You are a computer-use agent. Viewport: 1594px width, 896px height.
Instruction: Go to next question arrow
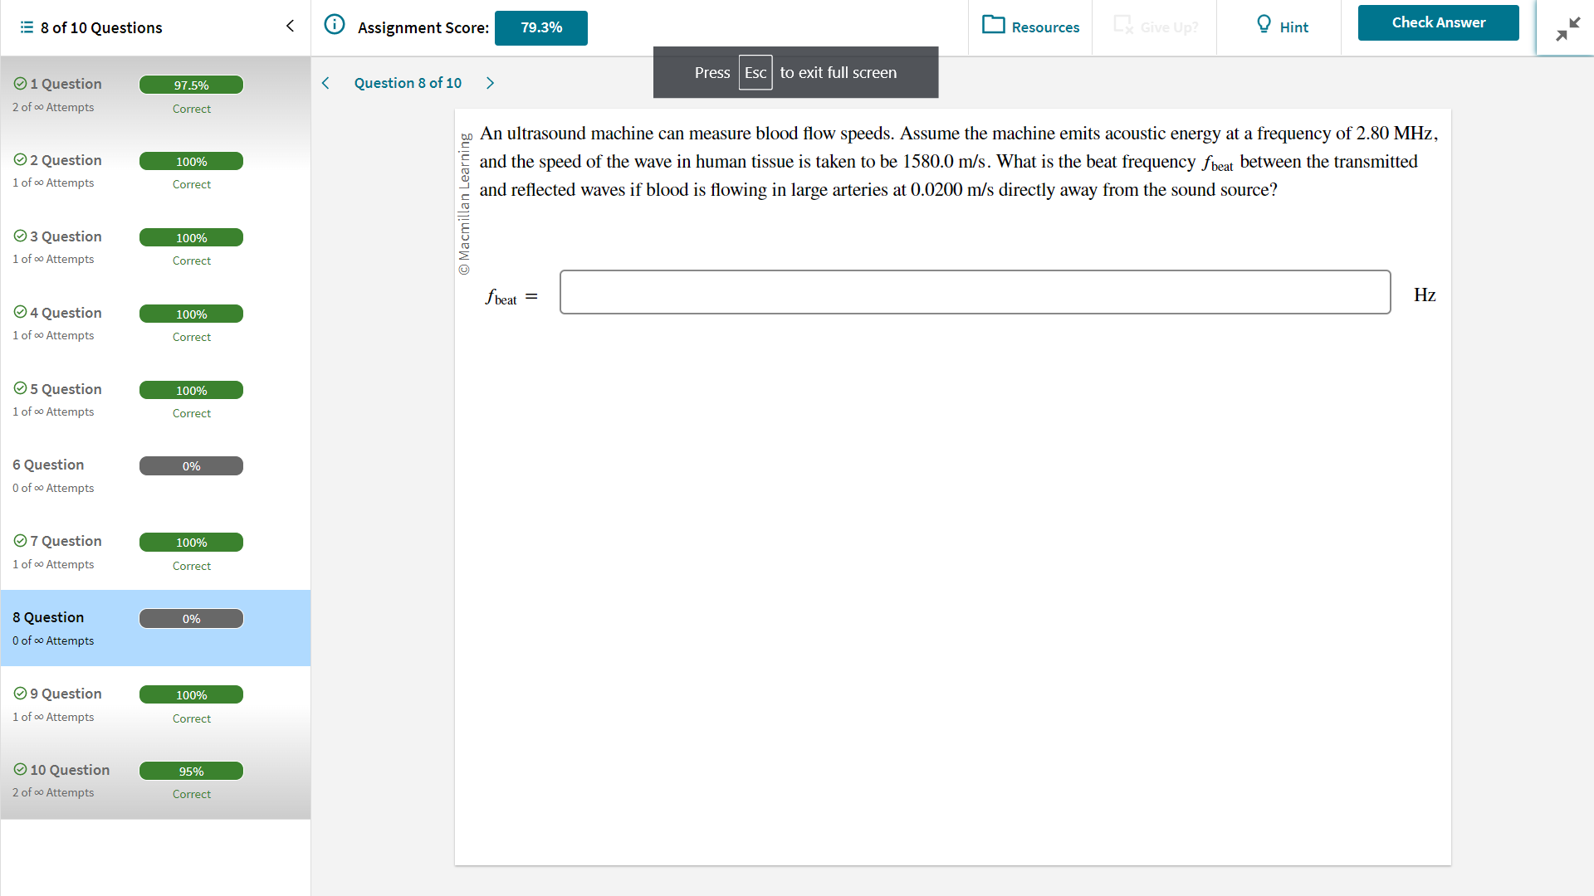click(x=490, y=83)
